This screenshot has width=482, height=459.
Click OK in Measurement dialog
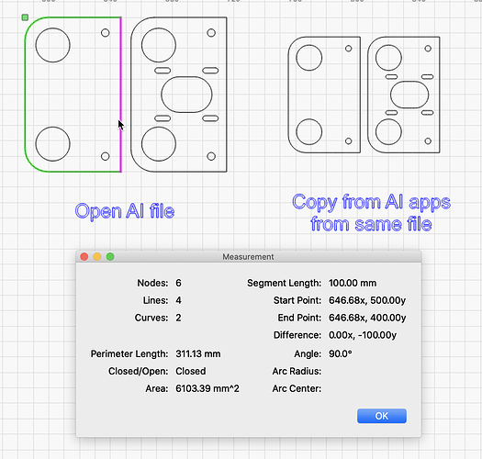382,416
